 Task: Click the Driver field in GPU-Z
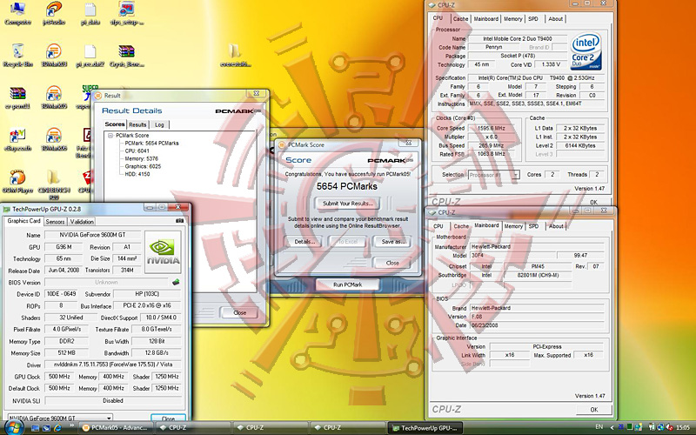113,365
